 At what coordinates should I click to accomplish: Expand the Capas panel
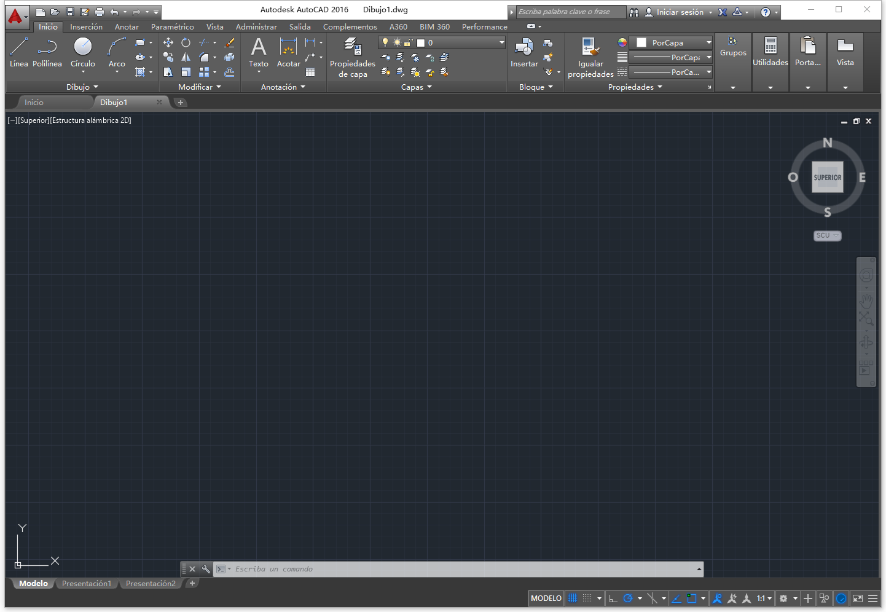[417, 87]
